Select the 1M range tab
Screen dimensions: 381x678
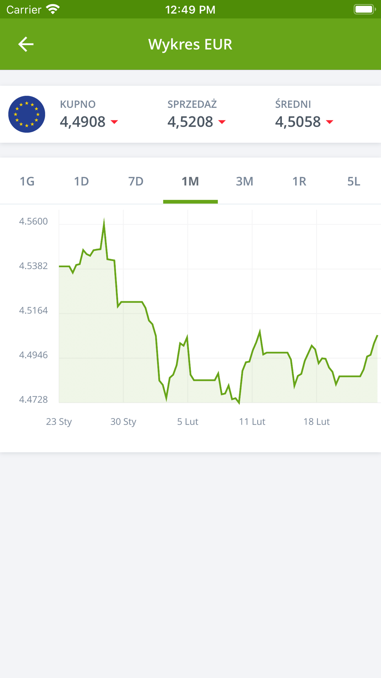click(x=190, y=181)
